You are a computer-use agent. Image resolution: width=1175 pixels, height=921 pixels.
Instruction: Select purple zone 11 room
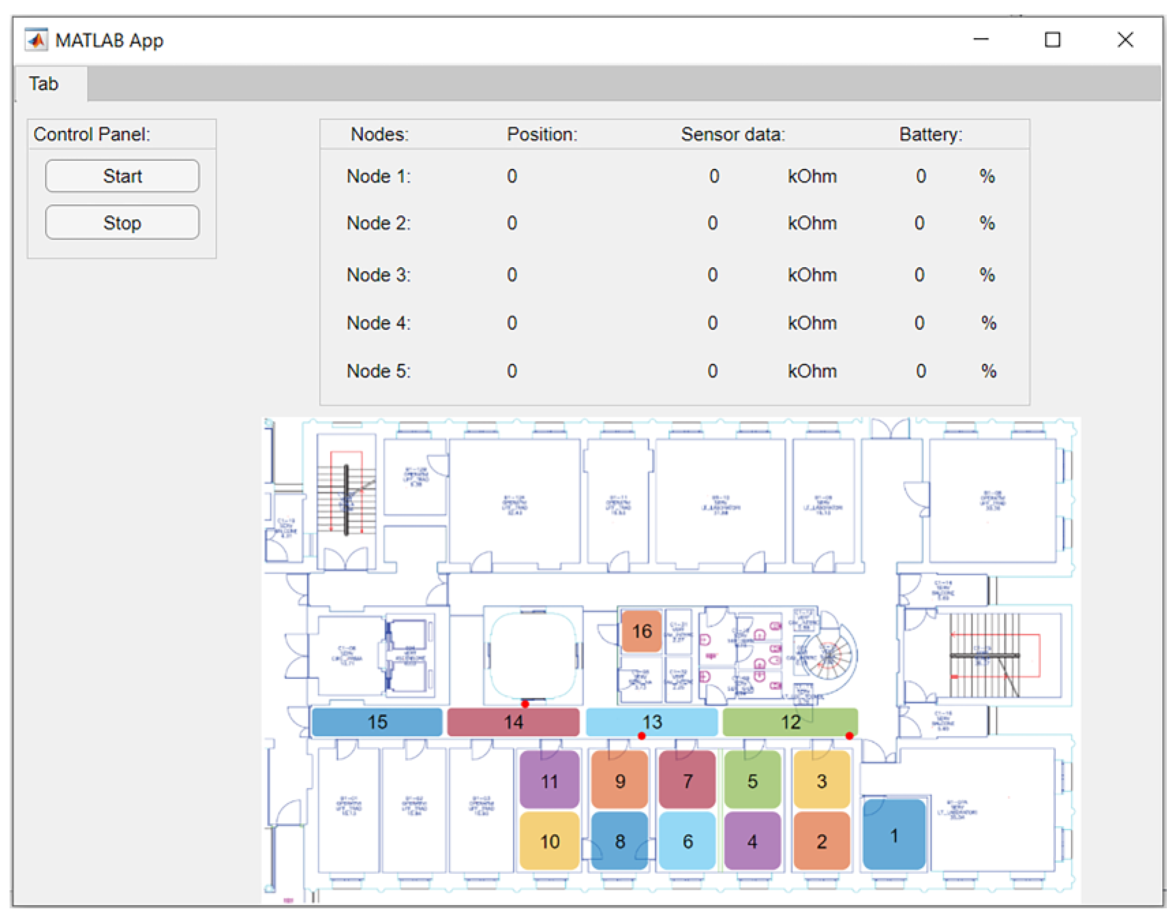click(x=550, y=781)
